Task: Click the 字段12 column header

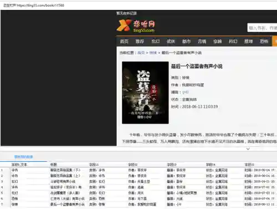Action: coord(133,165)
